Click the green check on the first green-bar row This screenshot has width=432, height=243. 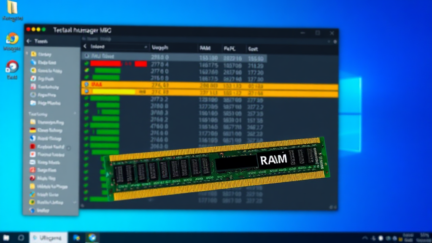click(87, 71)
